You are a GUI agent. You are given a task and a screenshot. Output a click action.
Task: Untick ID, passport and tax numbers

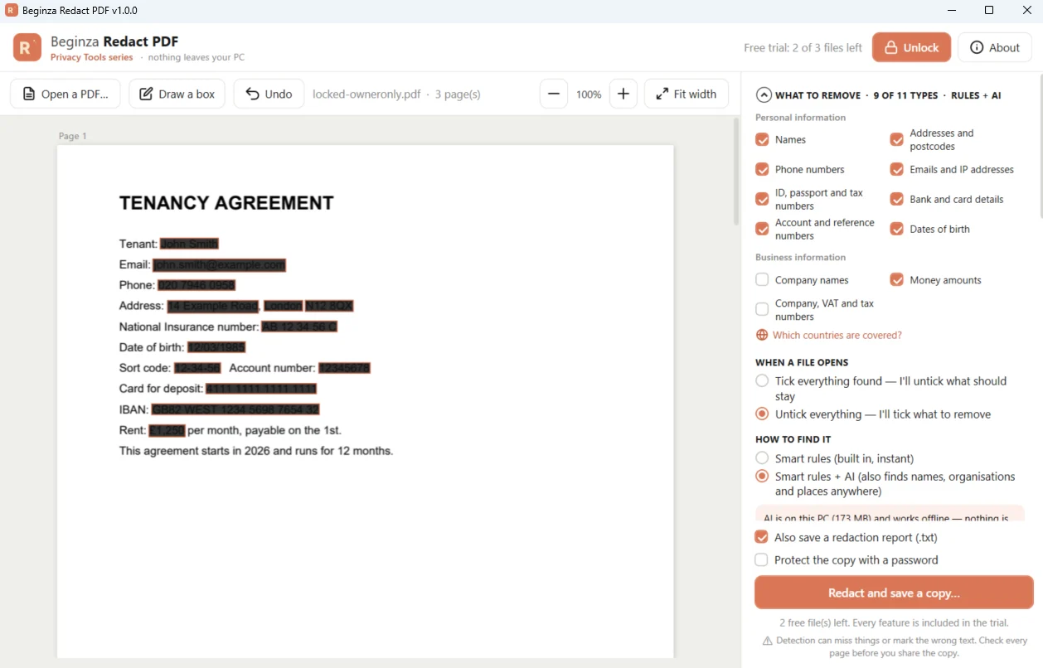point(762,199)
